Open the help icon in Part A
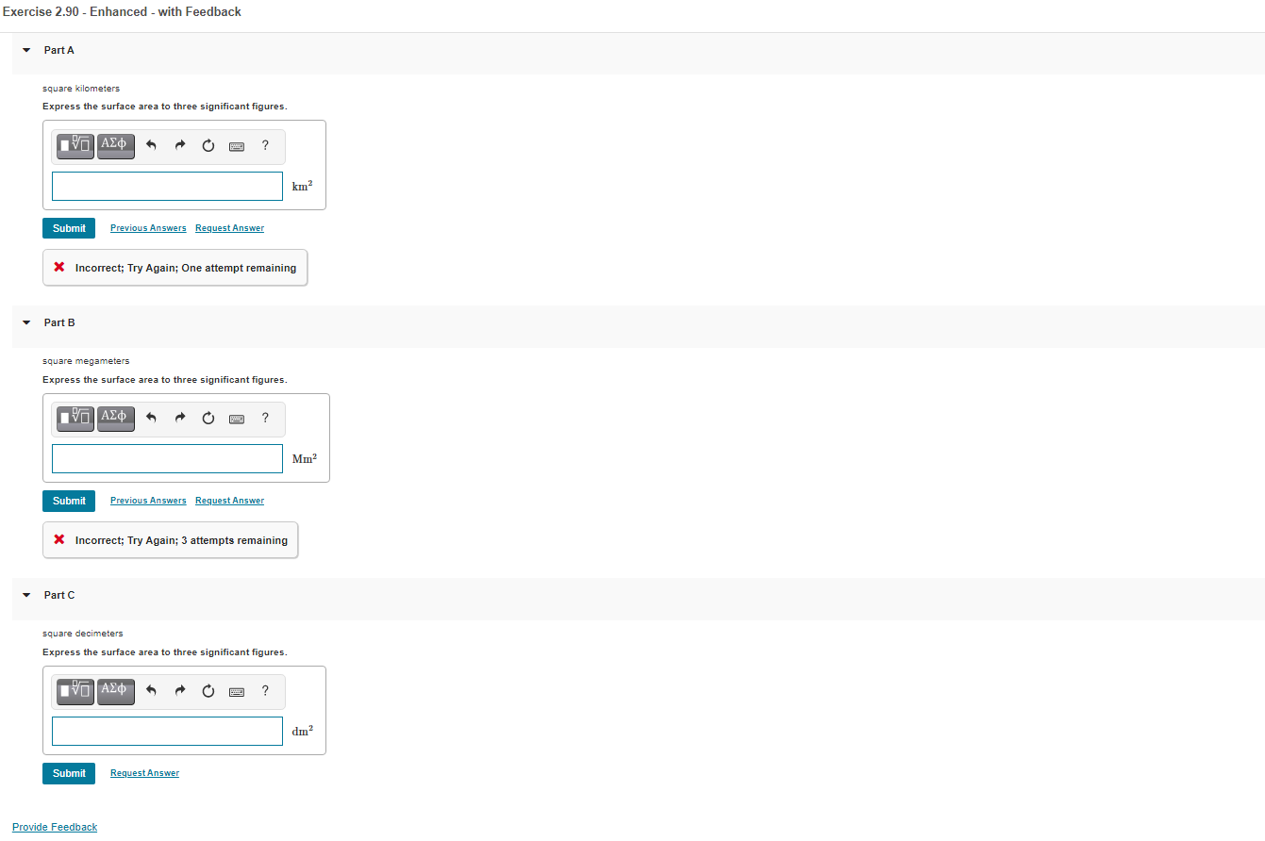 tap(265, 145)
